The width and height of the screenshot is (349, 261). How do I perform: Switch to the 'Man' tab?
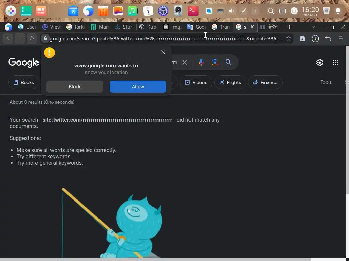[100, 27]
